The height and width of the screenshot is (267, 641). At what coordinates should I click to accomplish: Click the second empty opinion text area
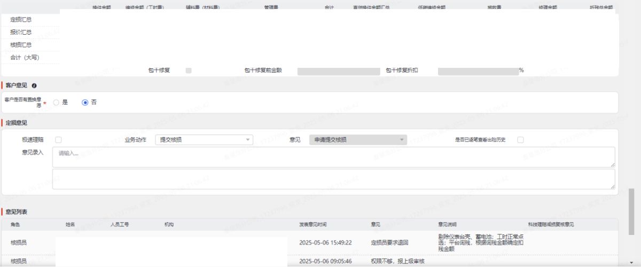pyautogui.click(x=333, y=179)
